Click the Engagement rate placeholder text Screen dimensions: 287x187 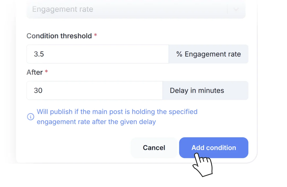tap(63, 9)
